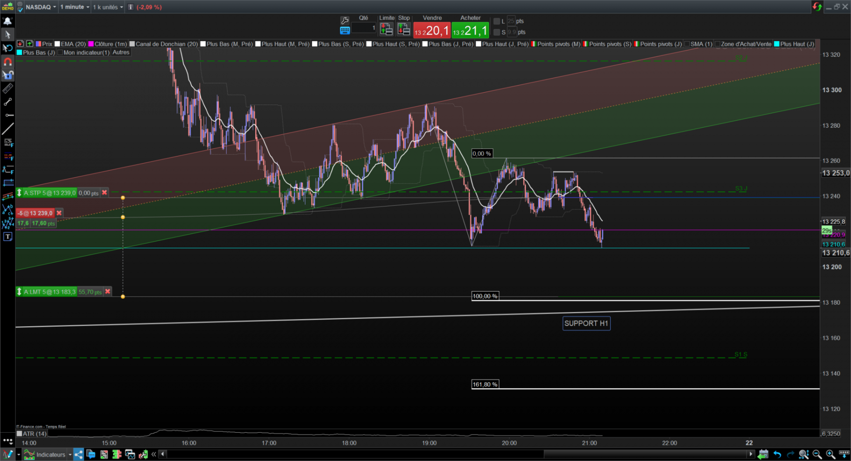The width and height of the screenshot is (851, 461).
Task: Open the 1 k unités dropdown
Action: click(108, 7)
